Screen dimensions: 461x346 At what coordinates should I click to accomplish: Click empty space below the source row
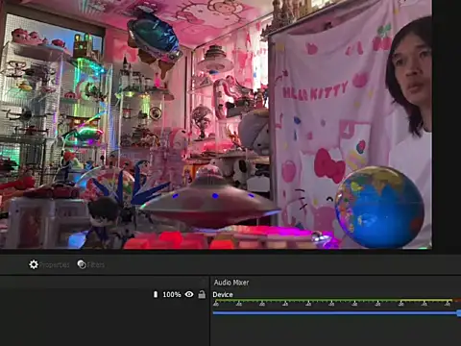105,323
